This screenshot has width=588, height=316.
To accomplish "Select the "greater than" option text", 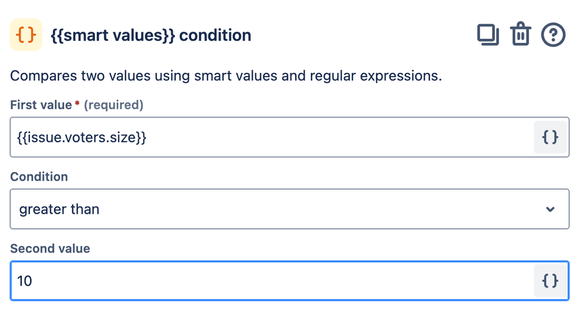I will tap(59, 209).
